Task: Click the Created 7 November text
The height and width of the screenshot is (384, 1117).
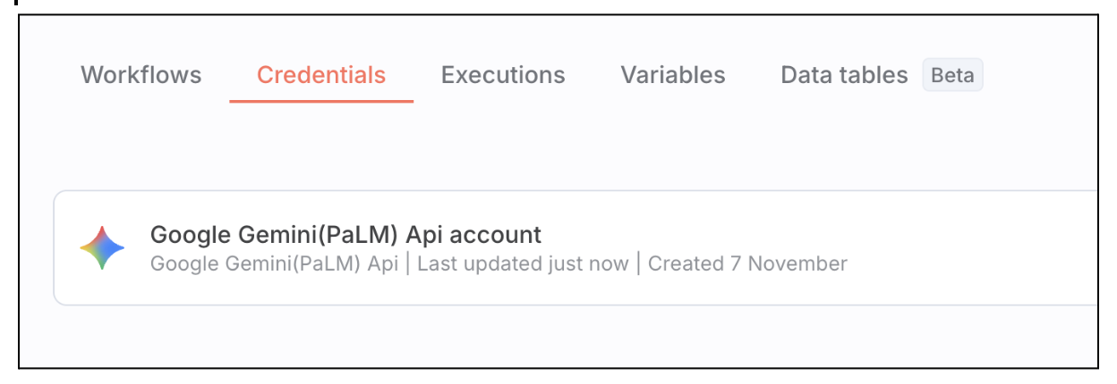Action: (747, 264)
